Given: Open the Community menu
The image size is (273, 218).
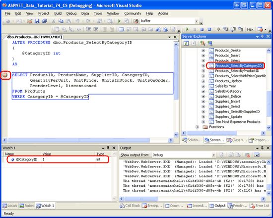Looking at the screenshot, I should click(133, 13).
